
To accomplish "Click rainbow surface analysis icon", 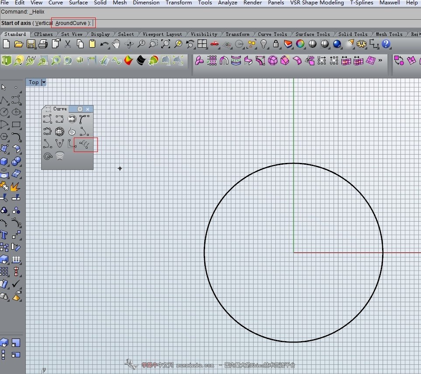I will [x=129, y=60].
